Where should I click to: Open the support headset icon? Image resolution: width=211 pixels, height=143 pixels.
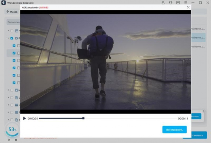(171, 3)
